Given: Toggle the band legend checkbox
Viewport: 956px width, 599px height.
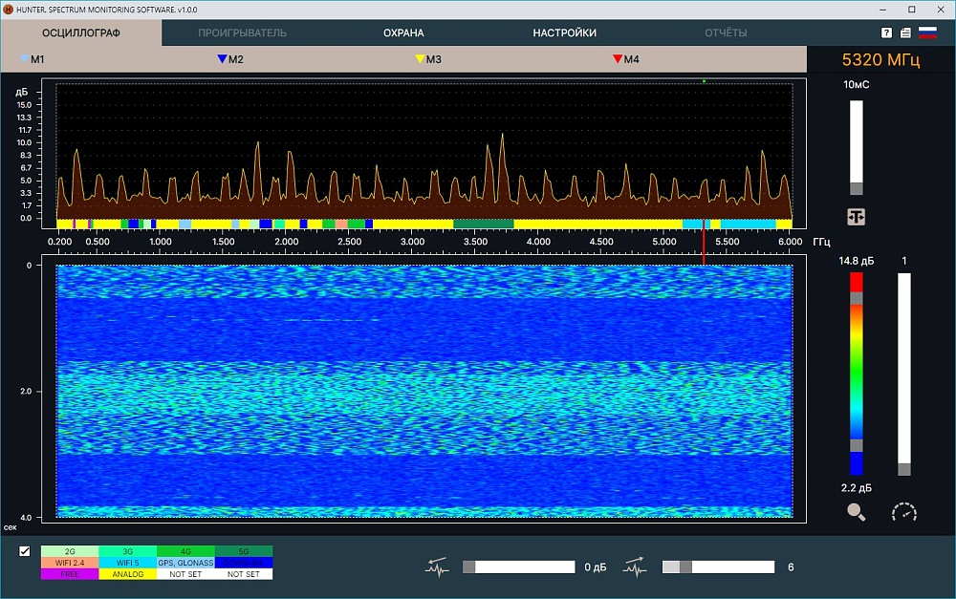Looking at the screenshot, I should [x=25, y=551].
